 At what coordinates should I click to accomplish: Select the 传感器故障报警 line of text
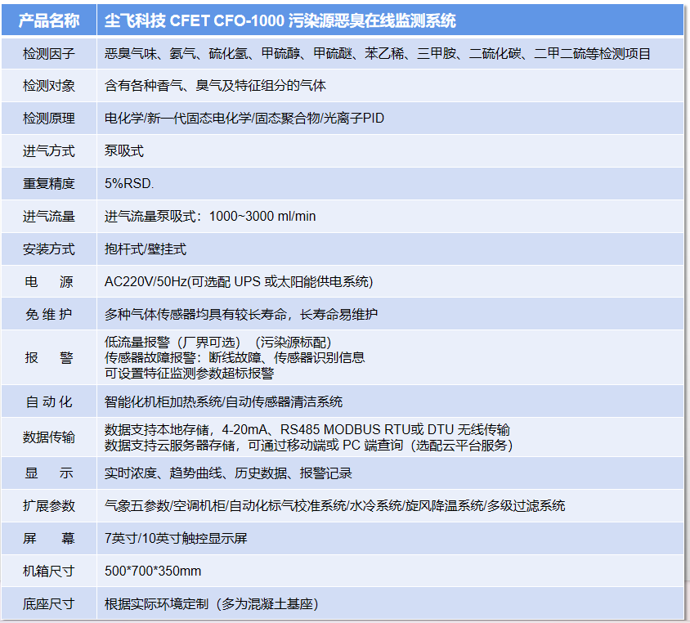[x=235, y=357]
